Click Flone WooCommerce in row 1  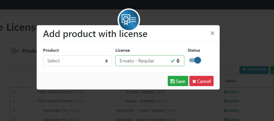click(61, 92)
